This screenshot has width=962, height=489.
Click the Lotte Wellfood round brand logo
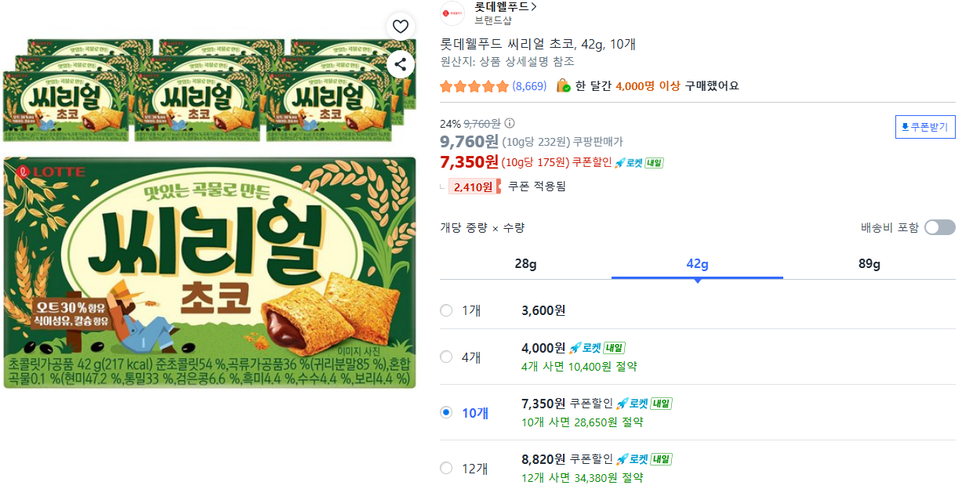[452, 13]
